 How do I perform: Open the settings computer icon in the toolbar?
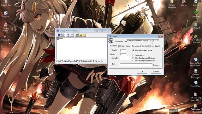click(77, 35)
